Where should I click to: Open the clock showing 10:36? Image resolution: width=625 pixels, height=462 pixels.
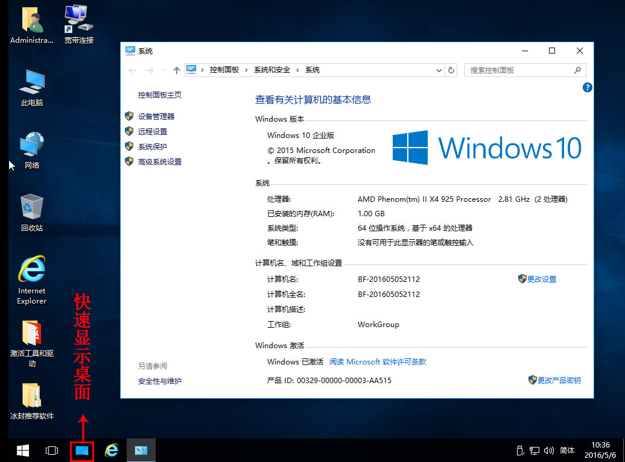coord(600,450)
